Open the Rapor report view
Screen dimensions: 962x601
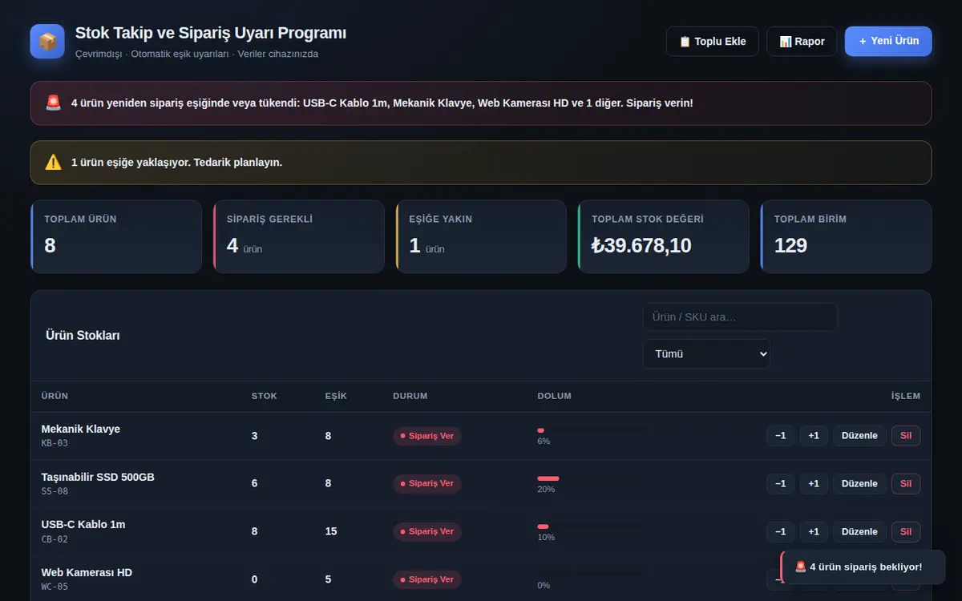click(802, 42)
